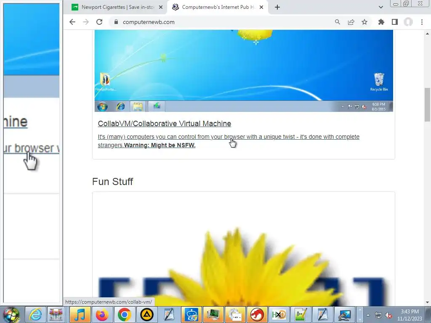Image resolution: width=431 pixels, height=323 pixels.
Task: Open the circuit-board monitor taskbar icon
Action: (213, 315)
